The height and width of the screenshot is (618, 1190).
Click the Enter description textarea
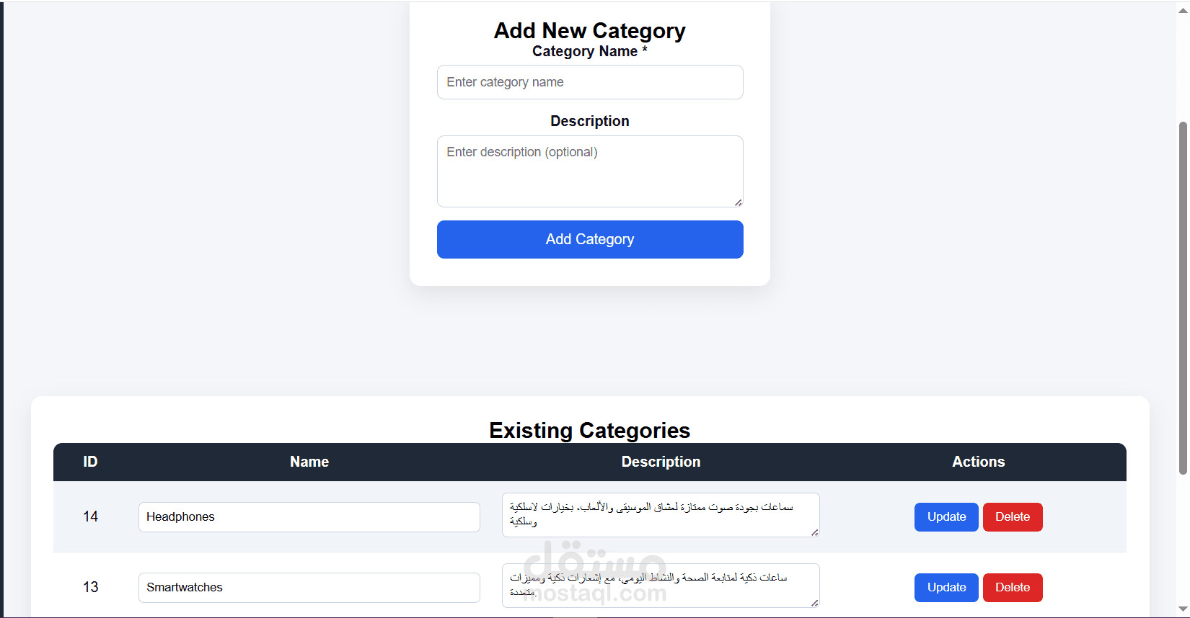tap(590, 171)
